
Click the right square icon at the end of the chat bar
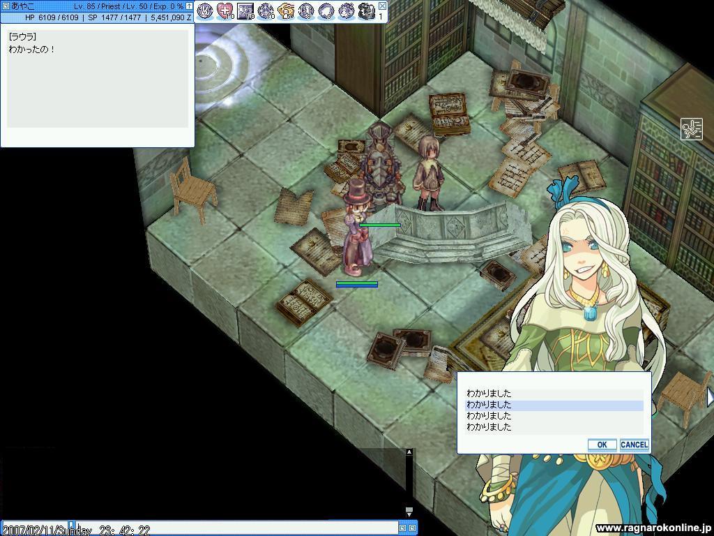pyautogui.click(x=412, y=528)
